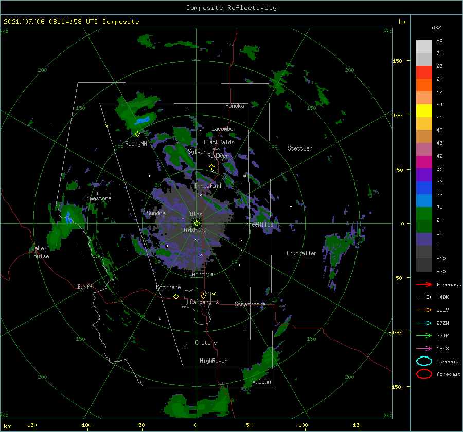
Task: Click the Strathmore city label
Action: (x=250, y=304)
